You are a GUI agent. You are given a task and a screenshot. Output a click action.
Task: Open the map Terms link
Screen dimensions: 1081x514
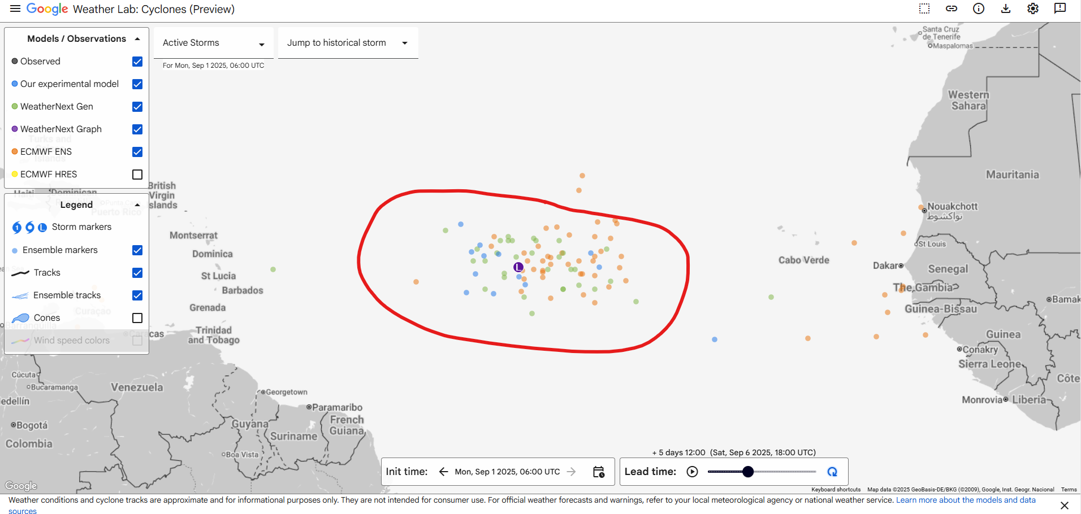(1069, 490)
